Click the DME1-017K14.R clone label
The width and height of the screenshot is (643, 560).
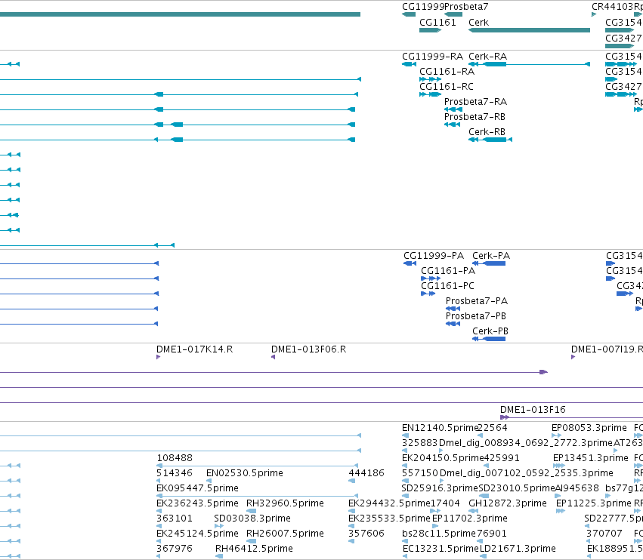tap(195, 350)
